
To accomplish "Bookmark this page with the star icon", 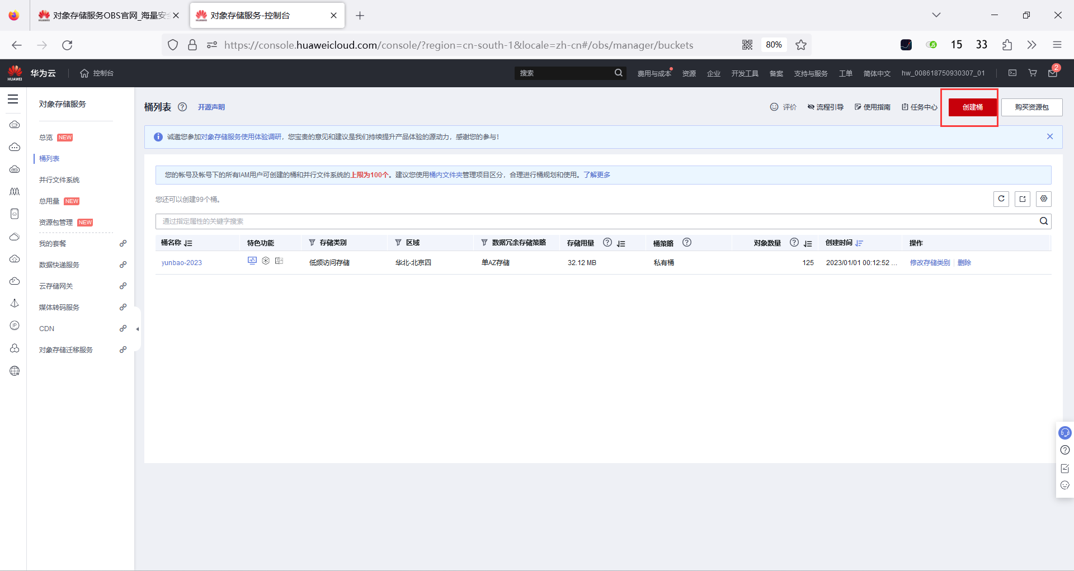I will [801, 45].
